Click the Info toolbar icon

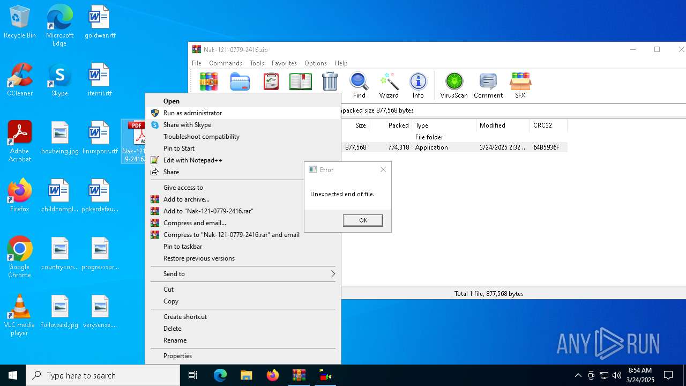[418, 86]
